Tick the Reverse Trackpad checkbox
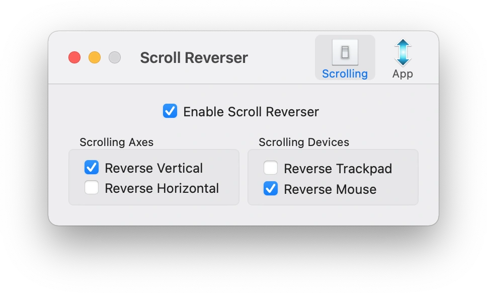The width and height of the screenshot is (487, 293). point(271,168)
